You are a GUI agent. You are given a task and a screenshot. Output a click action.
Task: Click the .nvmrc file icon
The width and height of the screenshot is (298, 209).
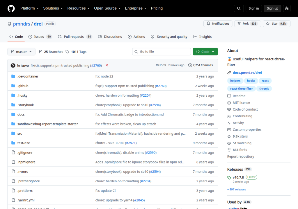click(x=13, y=172)
